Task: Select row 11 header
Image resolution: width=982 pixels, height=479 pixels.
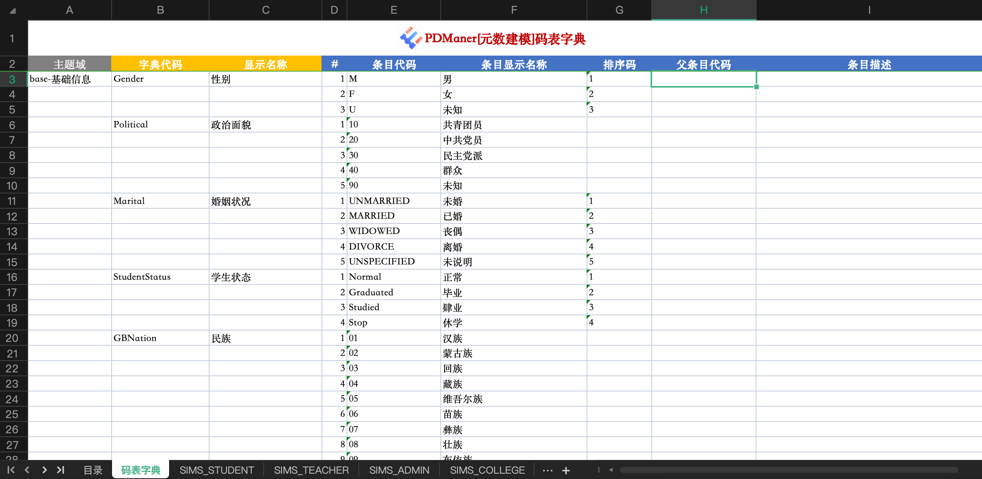Action: point(12,201)
